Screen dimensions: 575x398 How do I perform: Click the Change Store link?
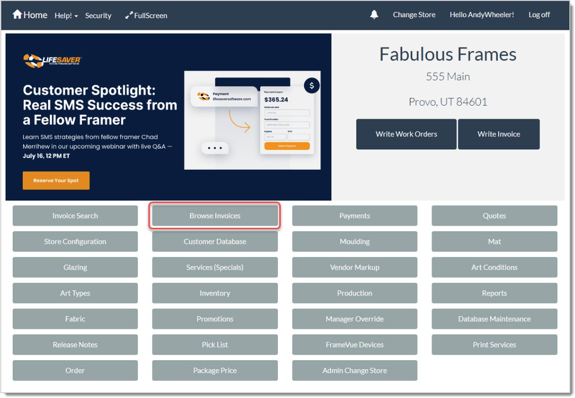click(414, 15)
